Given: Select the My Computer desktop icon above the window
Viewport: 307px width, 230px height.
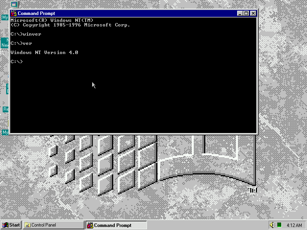Looking at the screenshot, I should pos(14,5).
